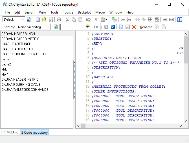Viewport: 189px width, 143px height.
Task: Open the Tools 2 menu
Action: click(x=68, y=12)
